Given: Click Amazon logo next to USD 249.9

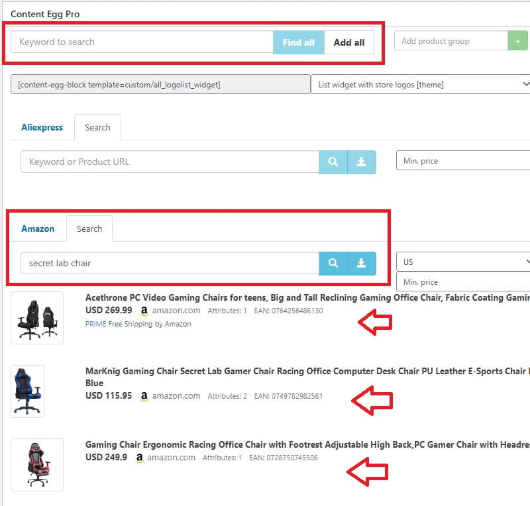Looking at the screenshot, I should click(x=139, y=458).
